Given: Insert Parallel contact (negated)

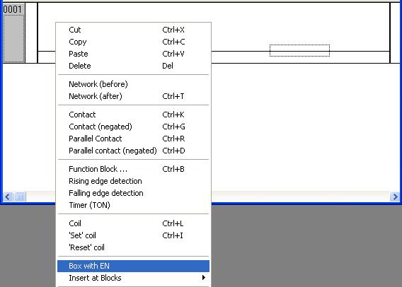Looking at the screenshot, I should [x=133, y=151].
